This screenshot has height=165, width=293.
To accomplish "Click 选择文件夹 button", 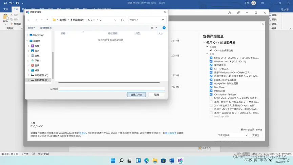I will point(137,95).
